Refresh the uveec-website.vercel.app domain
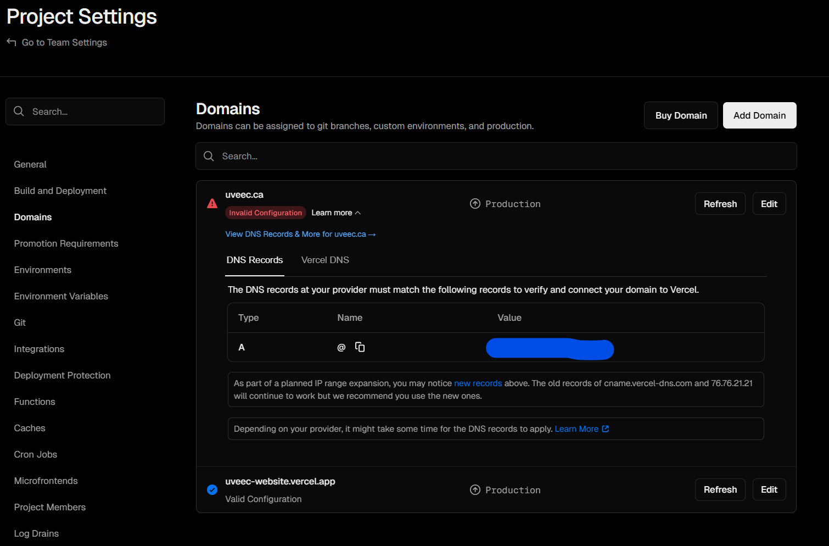The image size is (829, 546). (720, 490)
